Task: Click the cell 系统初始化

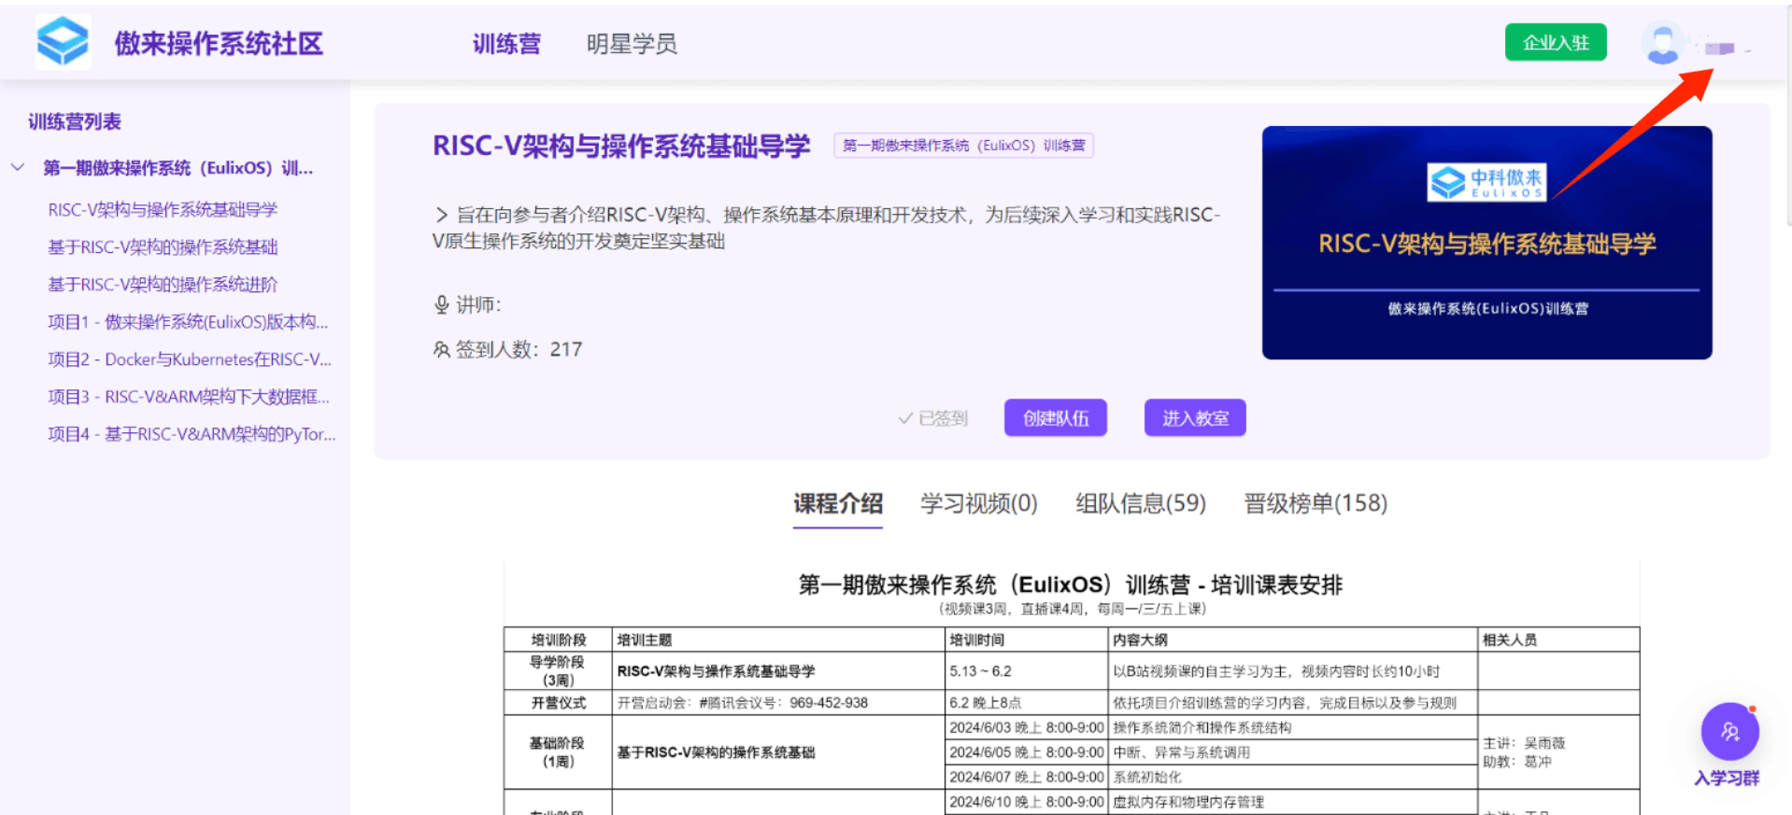Action: click(1293, 777)
